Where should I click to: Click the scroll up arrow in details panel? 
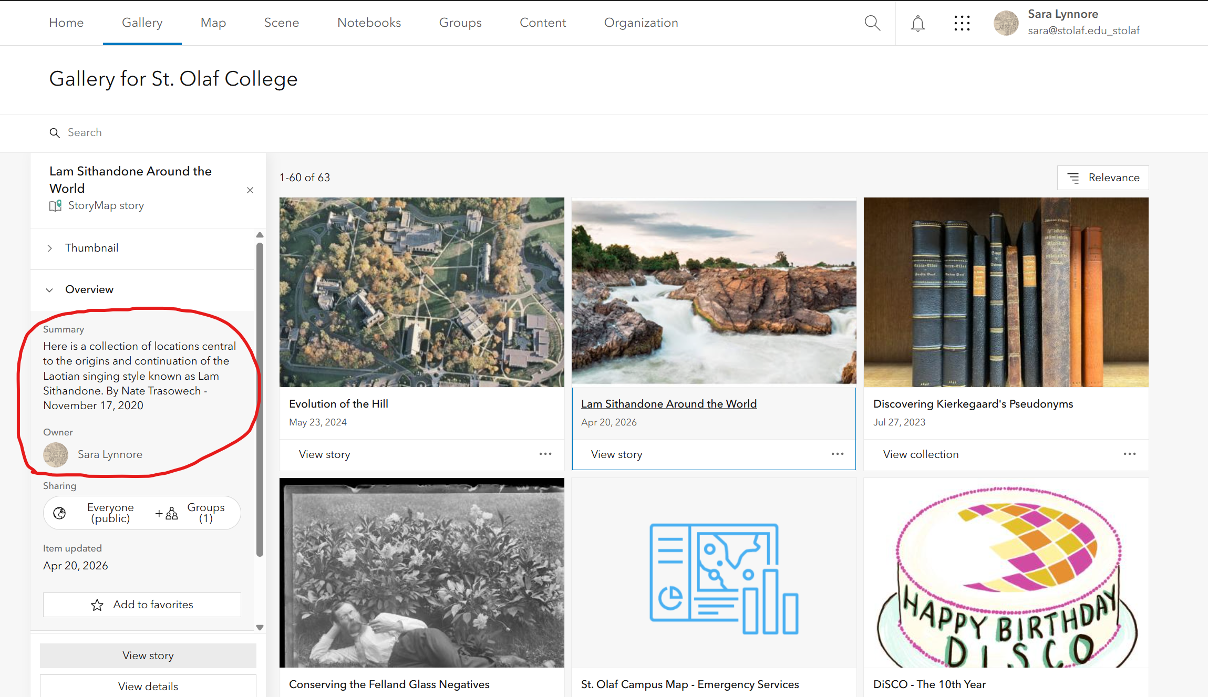[260, 235]
